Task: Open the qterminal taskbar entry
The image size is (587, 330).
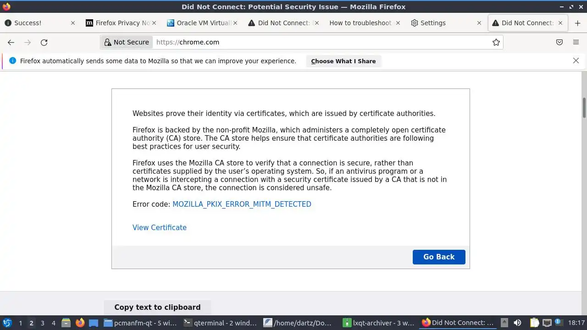Action: [221, 323]
